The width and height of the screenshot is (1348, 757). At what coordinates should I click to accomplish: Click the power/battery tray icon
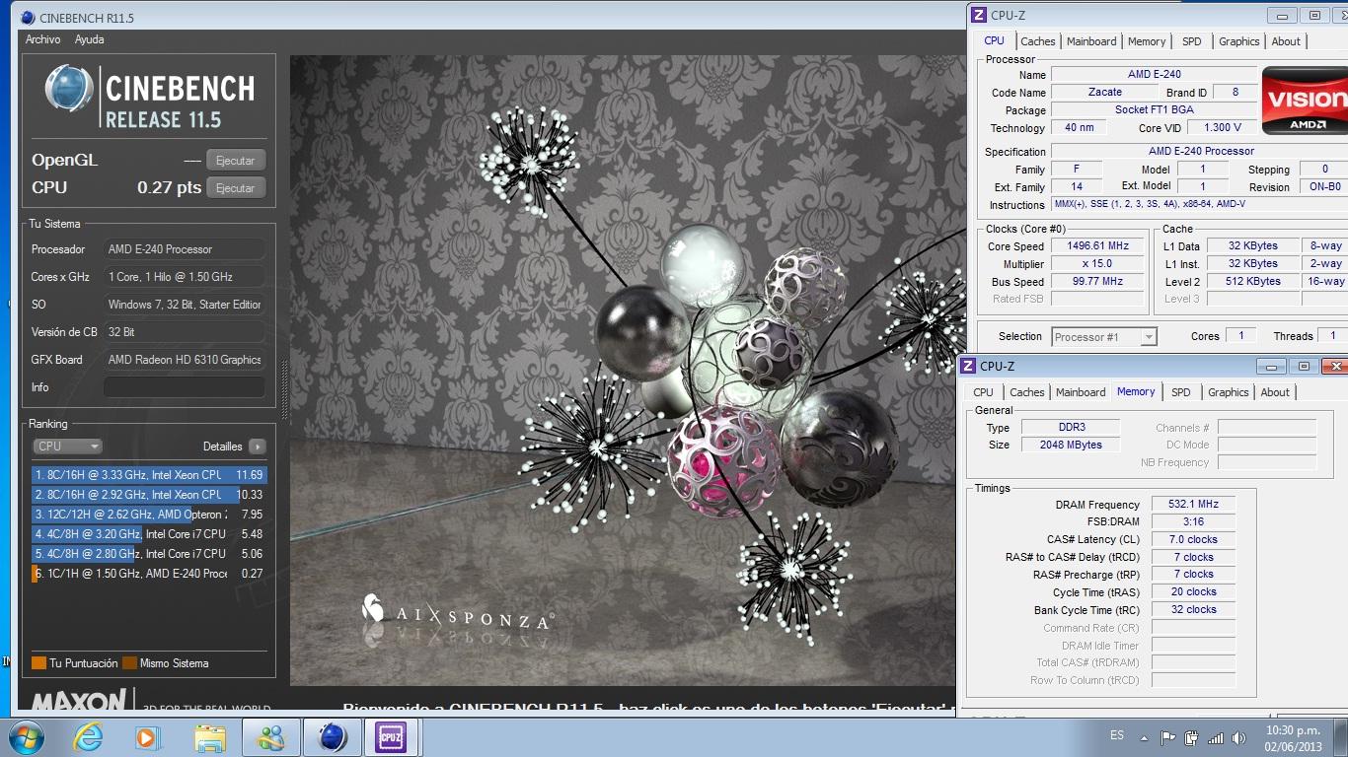coord(1192,737)
